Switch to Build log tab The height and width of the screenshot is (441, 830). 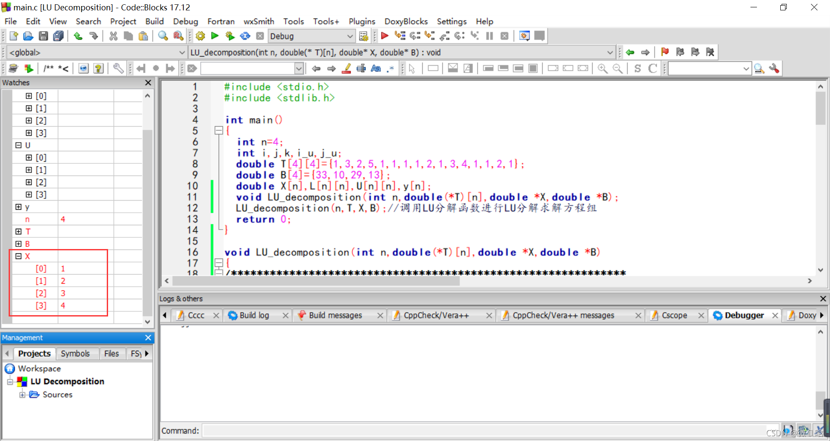pyautogui.click(x=254, y=316)
